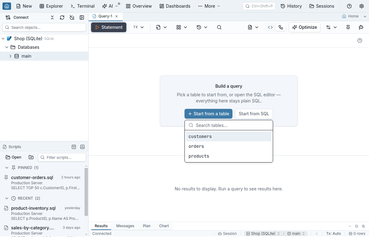
Task: Open the grid layout dropdown
Action: pyautogui.click(x=182, y=27)
